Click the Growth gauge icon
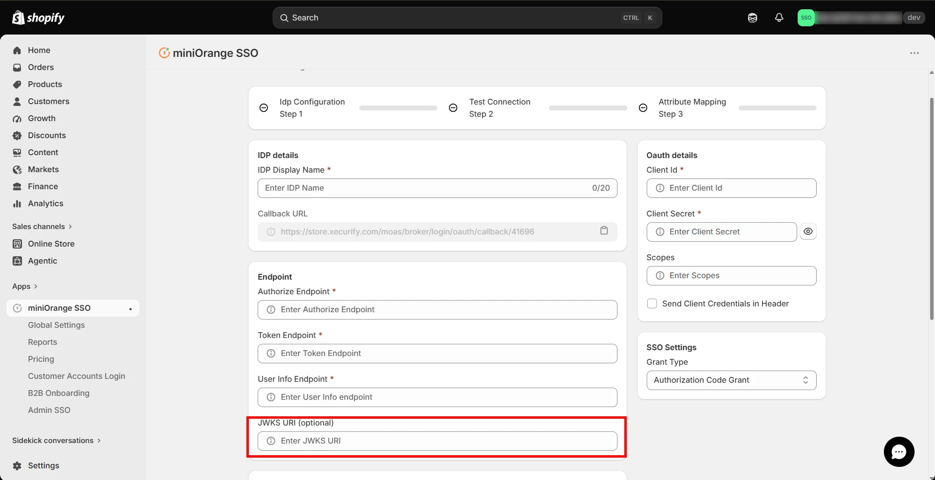The height and width of the screenshot is (480, 935). coord(17,119)
